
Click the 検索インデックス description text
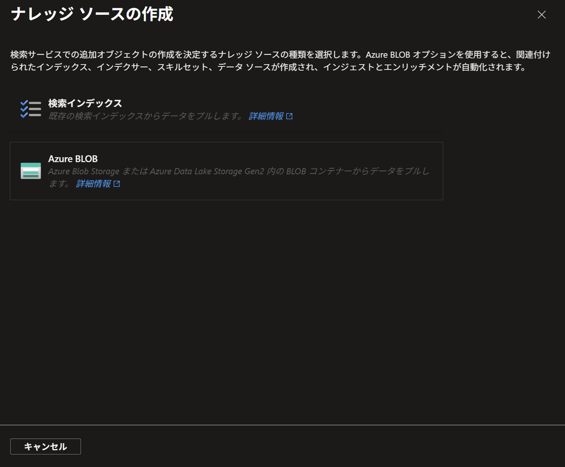[146, 116]
